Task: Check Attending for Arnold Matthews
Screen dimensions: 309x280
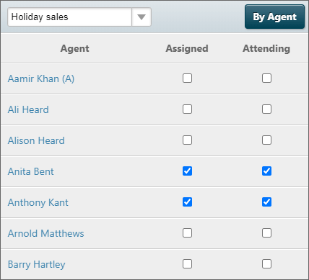Action: tap(266, 233)
